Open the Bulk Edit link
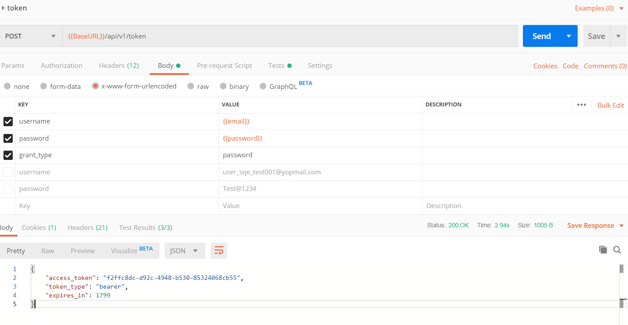 (610, 105)
